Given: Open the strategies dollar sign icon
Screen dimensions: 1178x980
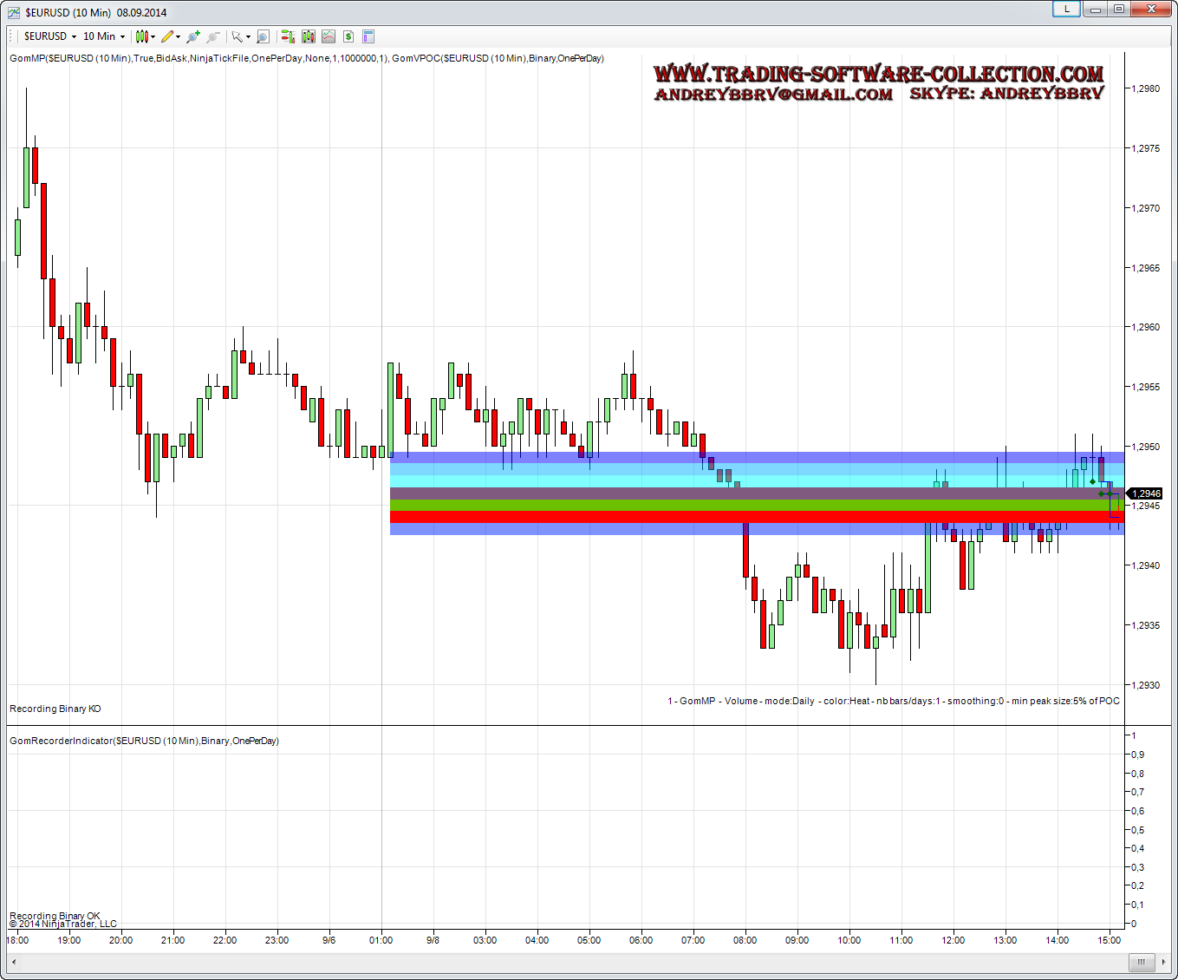Looking at the screenshot, I should tap(348, 36).
